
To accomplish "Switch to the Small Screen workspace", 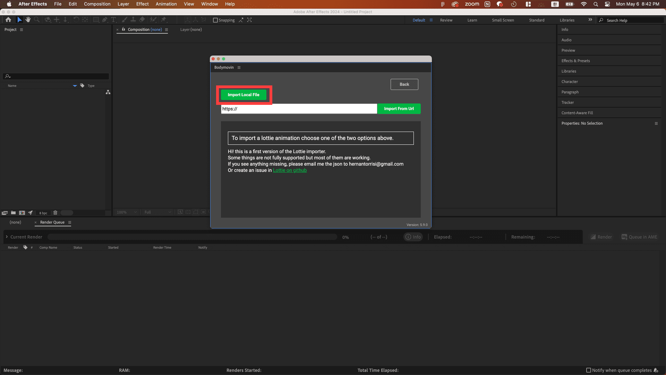I will tap(503, 20).
